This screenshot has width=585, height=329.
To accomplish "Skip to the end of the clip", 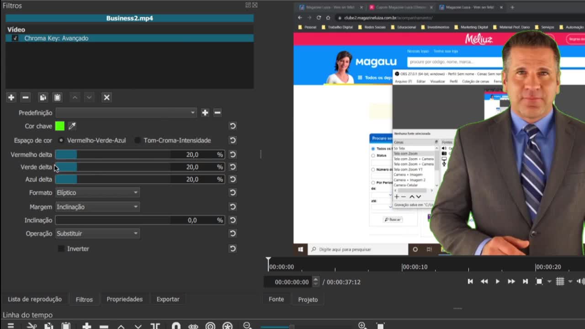I will 525,281.
